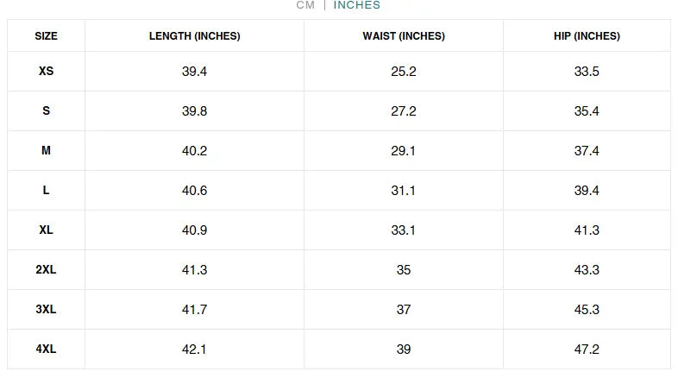The width and height of the screenshot is (678, 378).
Task: Select the 2XL size row label
Action: pyautogui.click(x=47, y=270)
